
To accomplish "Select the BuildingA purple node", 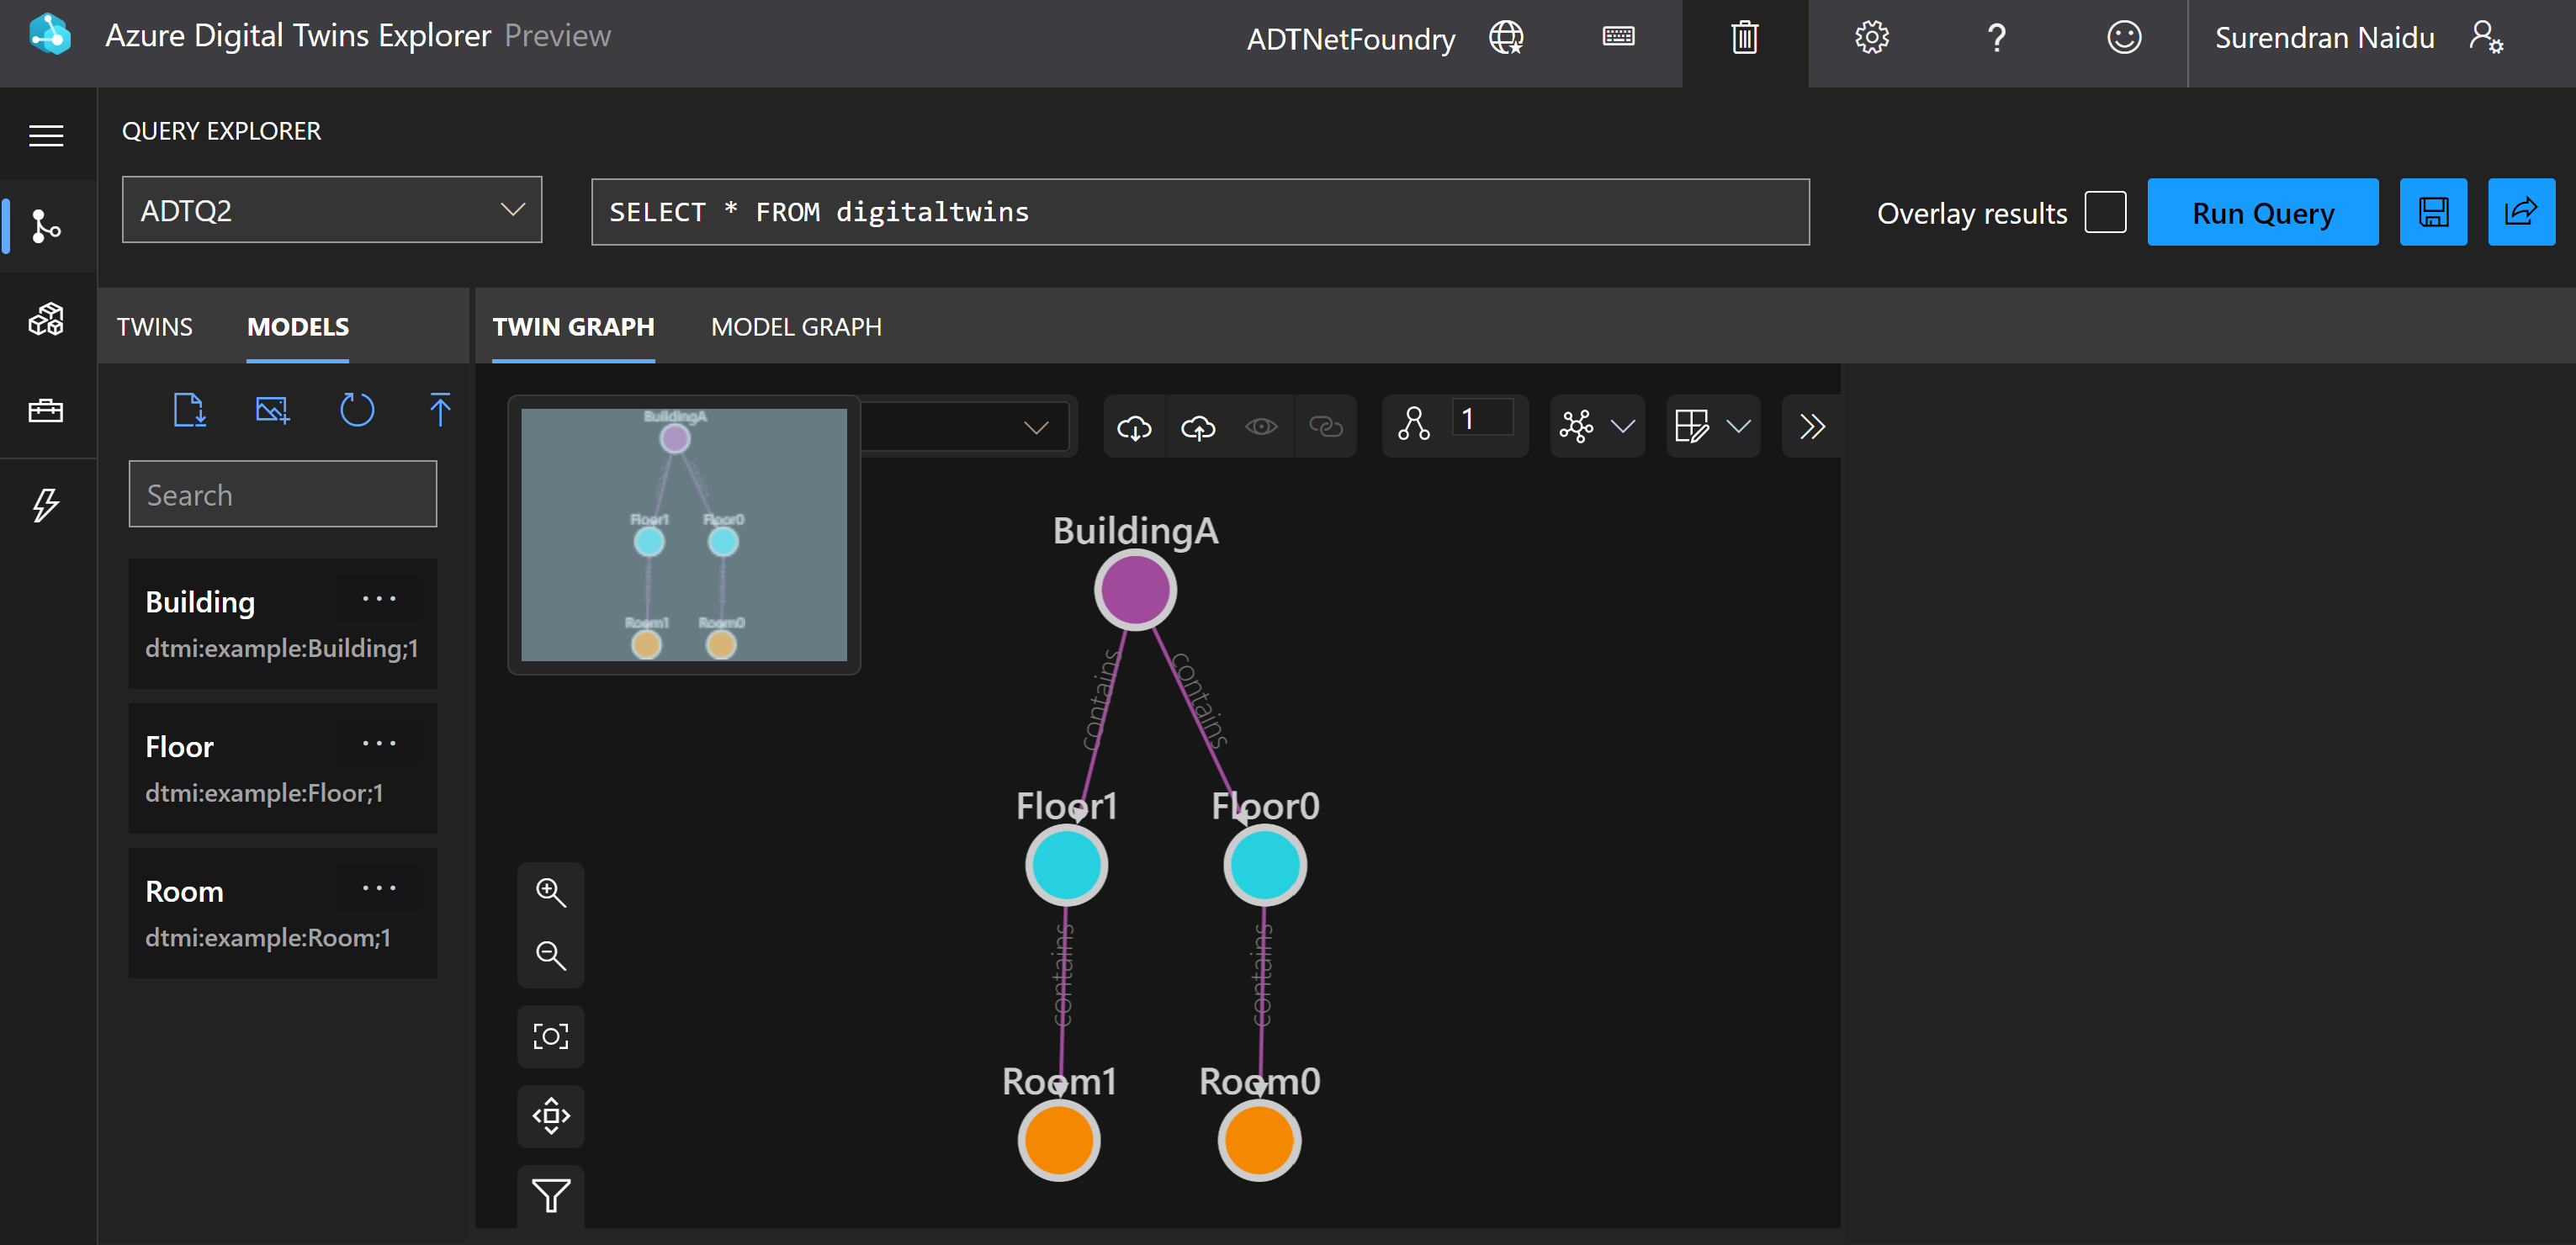I will click(x=1135, y=590).
